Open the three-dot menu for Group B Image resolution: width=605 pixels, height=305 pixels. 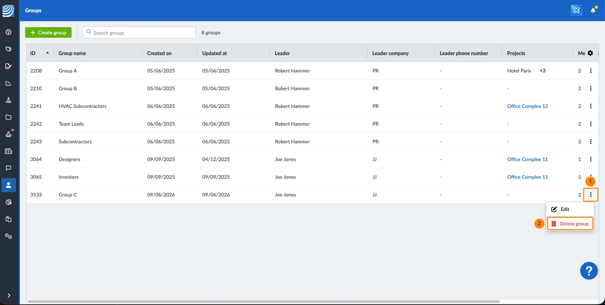(591, 88)
